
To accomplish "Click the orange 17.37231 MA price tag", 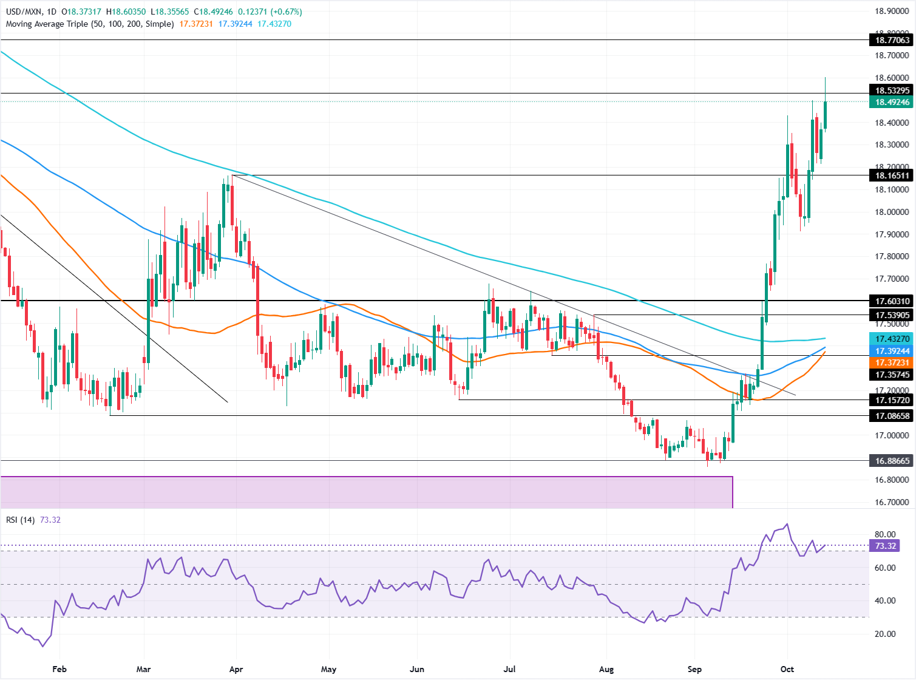I will click(892, 362).
